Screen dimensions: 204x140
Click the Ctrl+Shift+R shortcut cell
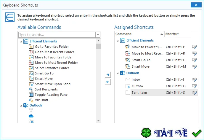175,53
